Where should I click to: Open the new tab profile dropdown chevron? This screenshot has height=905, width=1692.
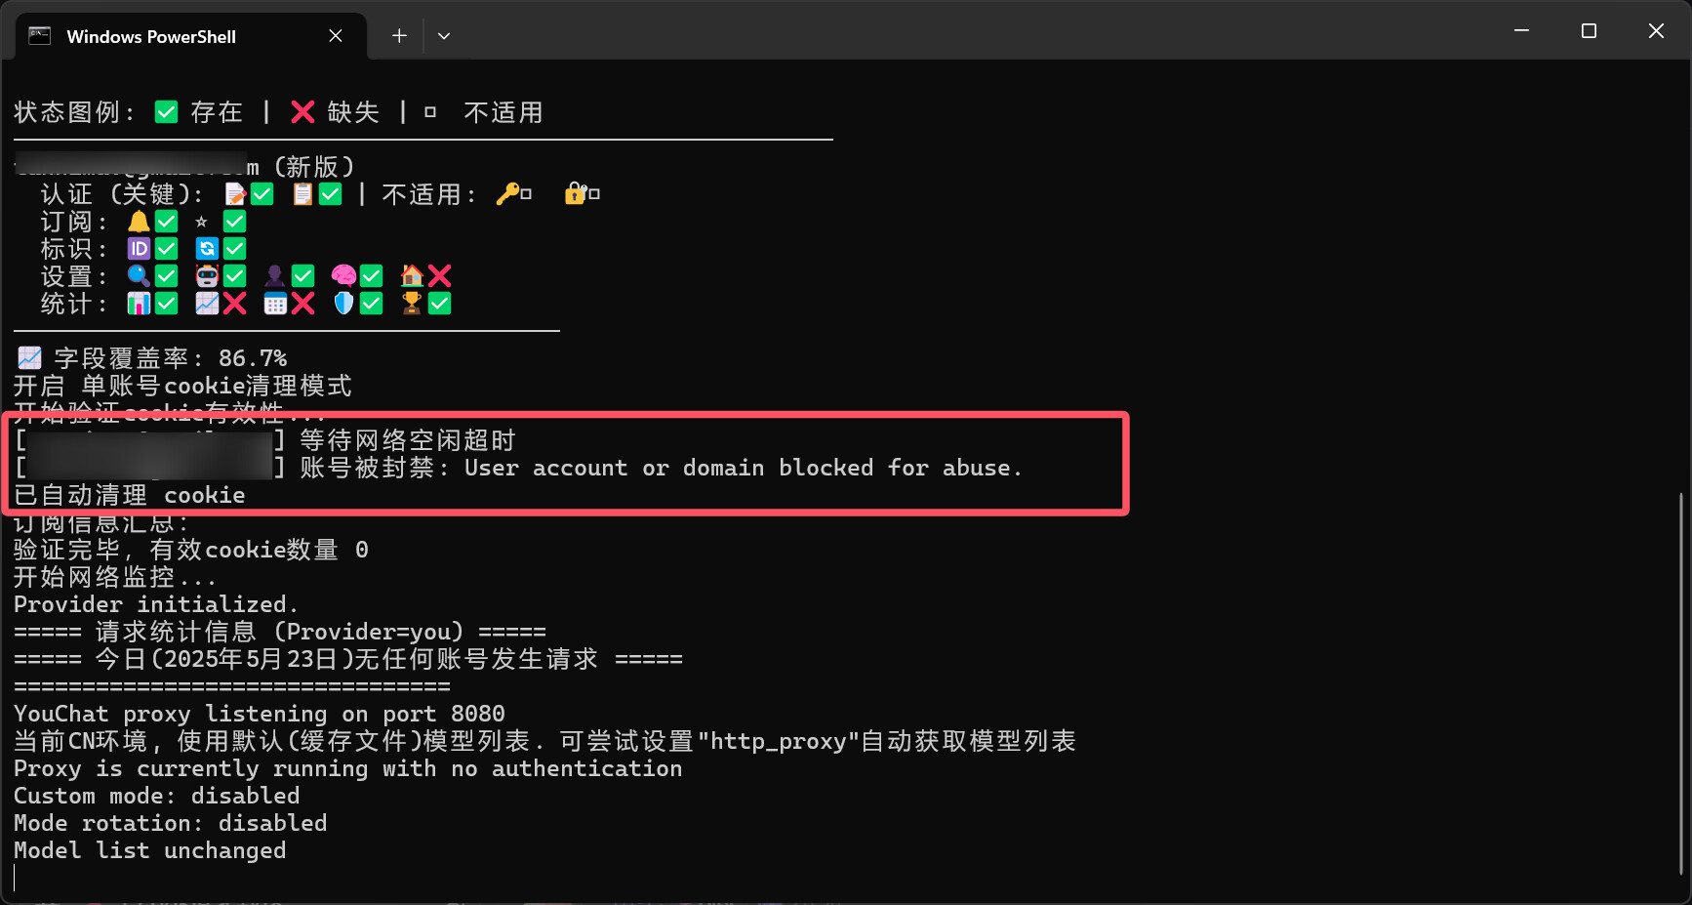pyautogui.click(x=444, y=36)
